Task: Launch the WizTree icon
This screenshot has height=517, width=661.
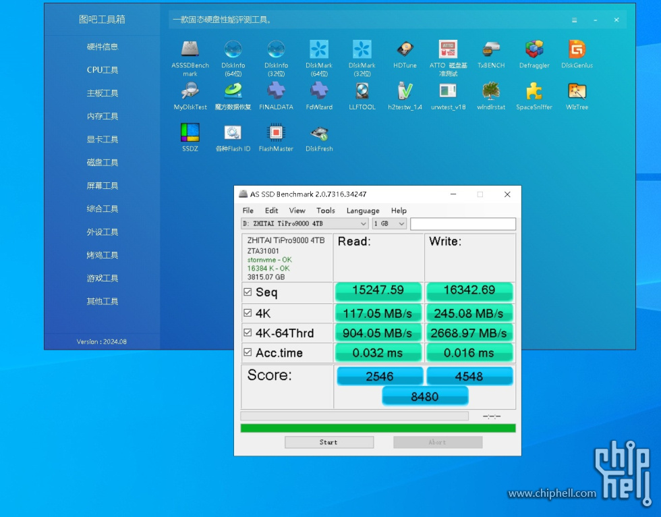Action: [577, 91]
